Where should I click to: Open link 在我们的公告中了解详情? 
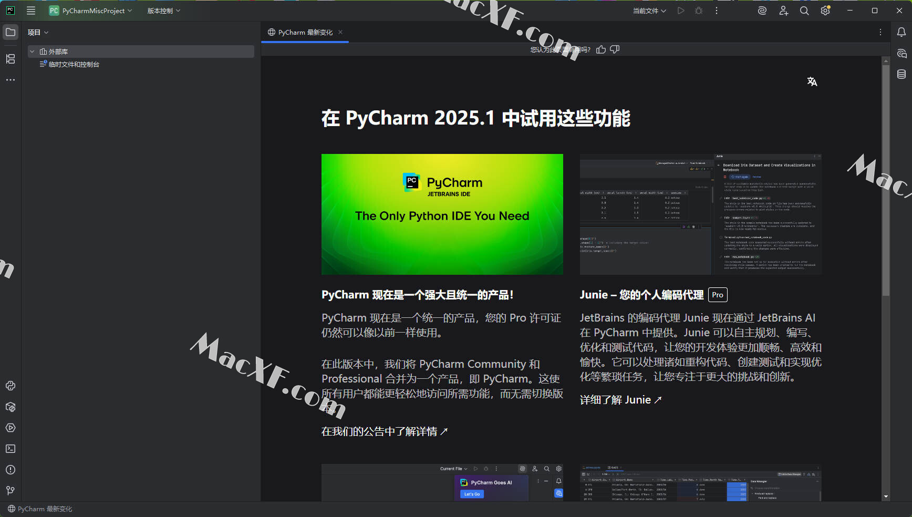tap(385, 431)
